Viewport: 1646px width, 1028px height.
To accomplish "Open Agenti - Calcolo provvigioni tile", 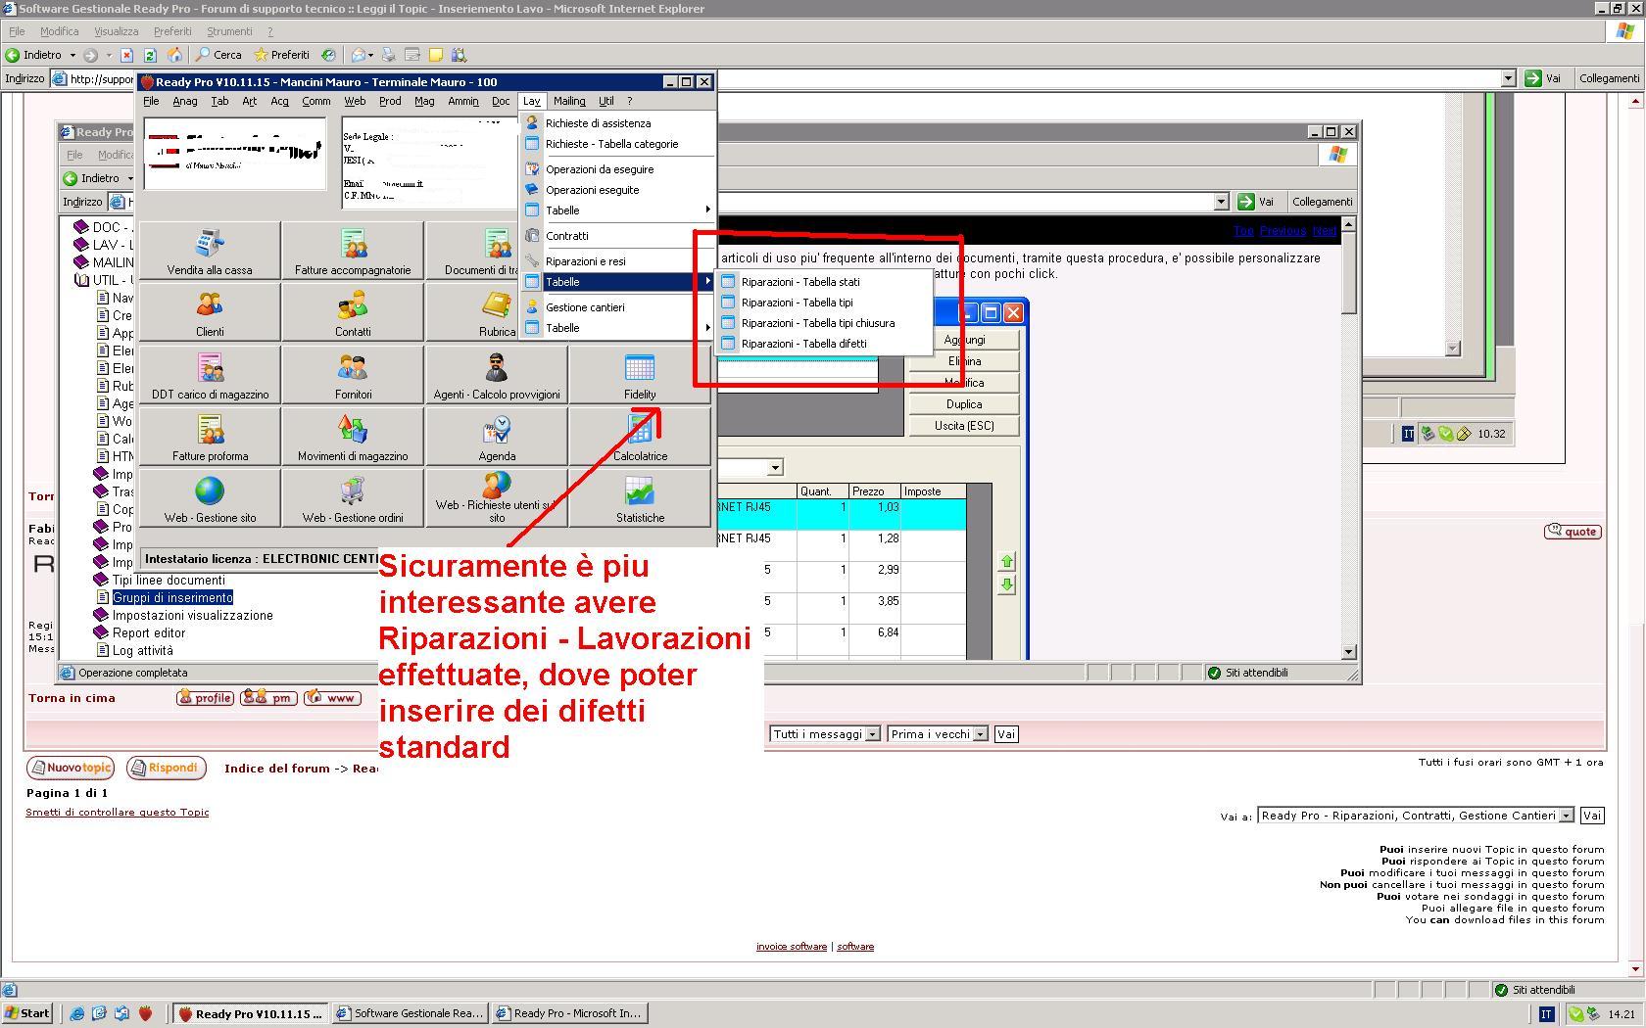I will [x=497, y=375].
